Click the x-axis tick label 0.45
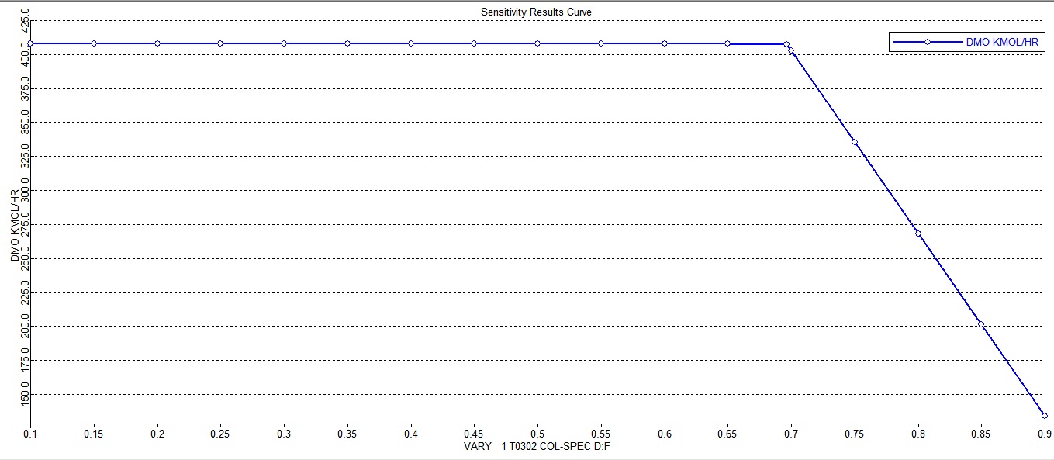The width and height of the screenshot is (1054, 460). point(475,435)
